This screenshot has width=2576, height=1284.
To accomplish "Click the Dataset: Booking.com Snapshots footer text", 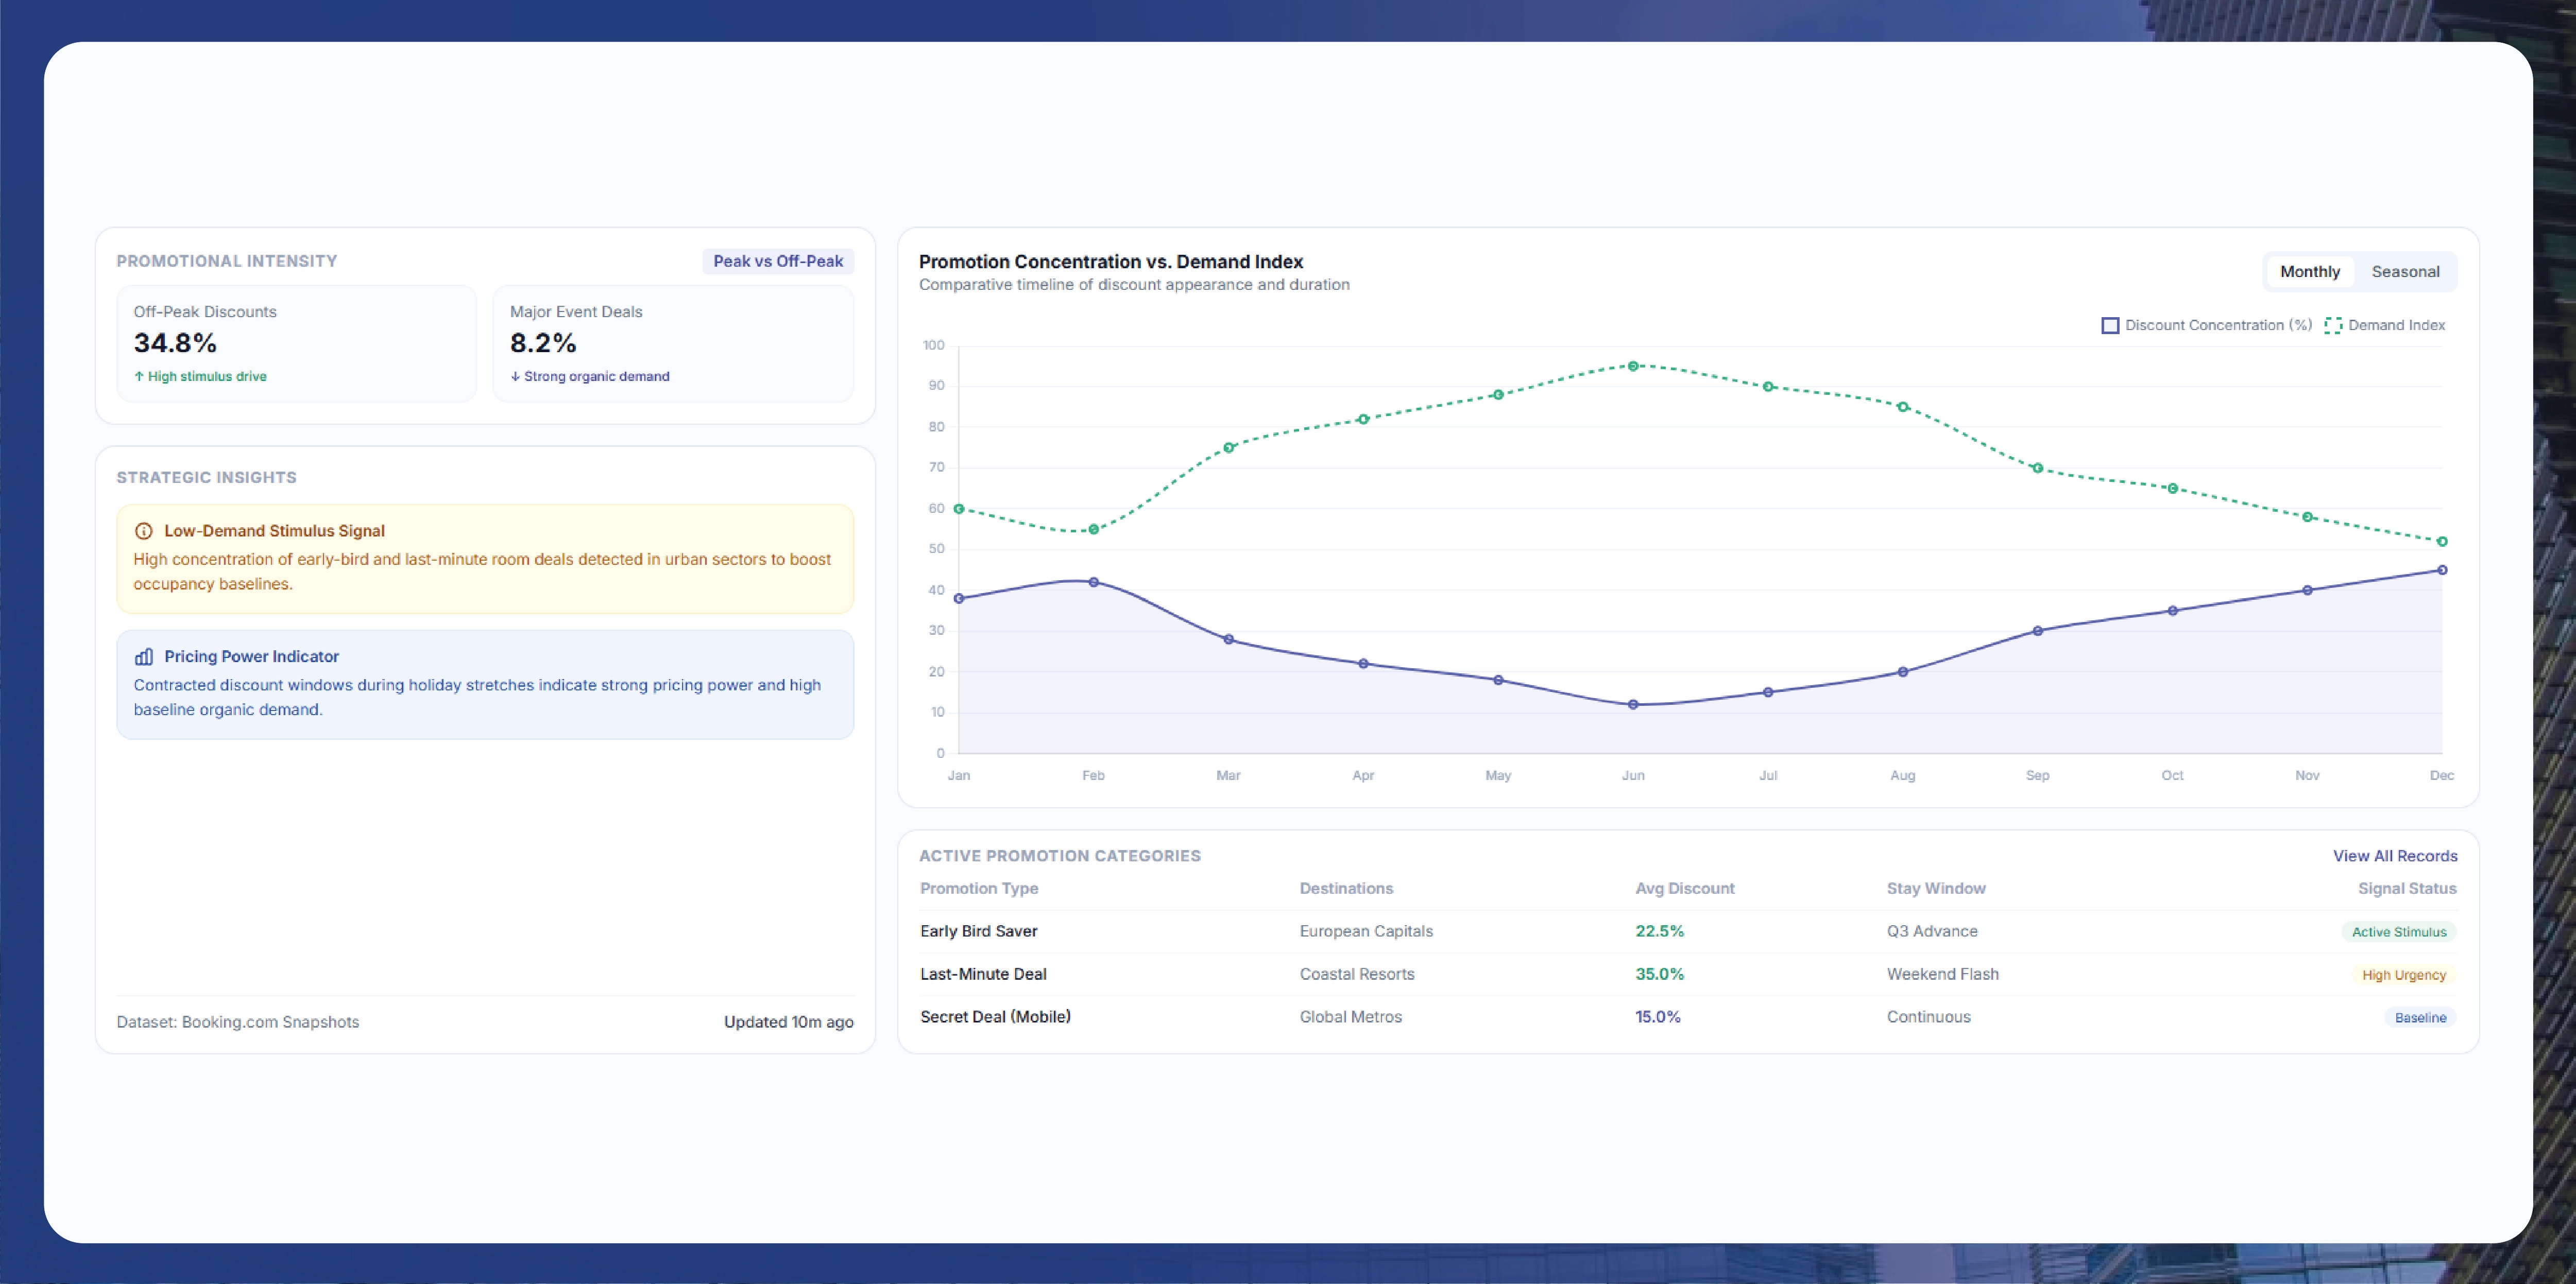I will 238,1022.
